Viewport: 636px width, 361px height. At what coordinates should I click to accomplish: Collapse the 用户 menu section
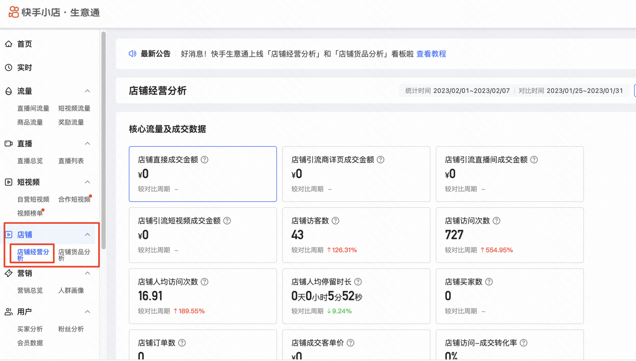tap(87, 312)
